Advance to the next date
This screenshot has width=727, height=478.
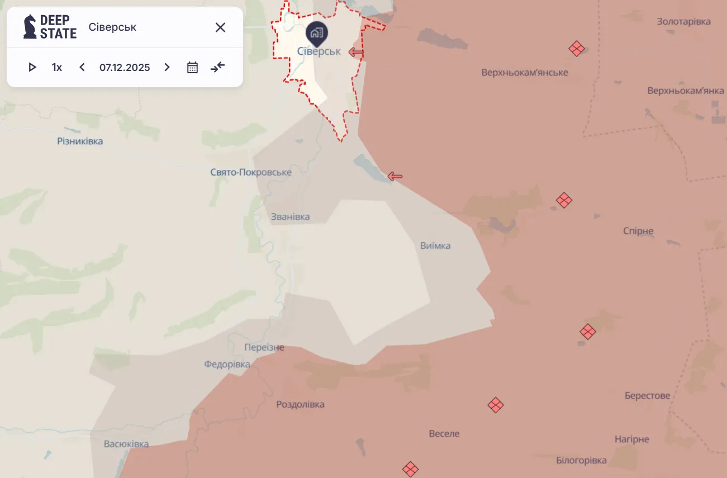pos(167,68)
